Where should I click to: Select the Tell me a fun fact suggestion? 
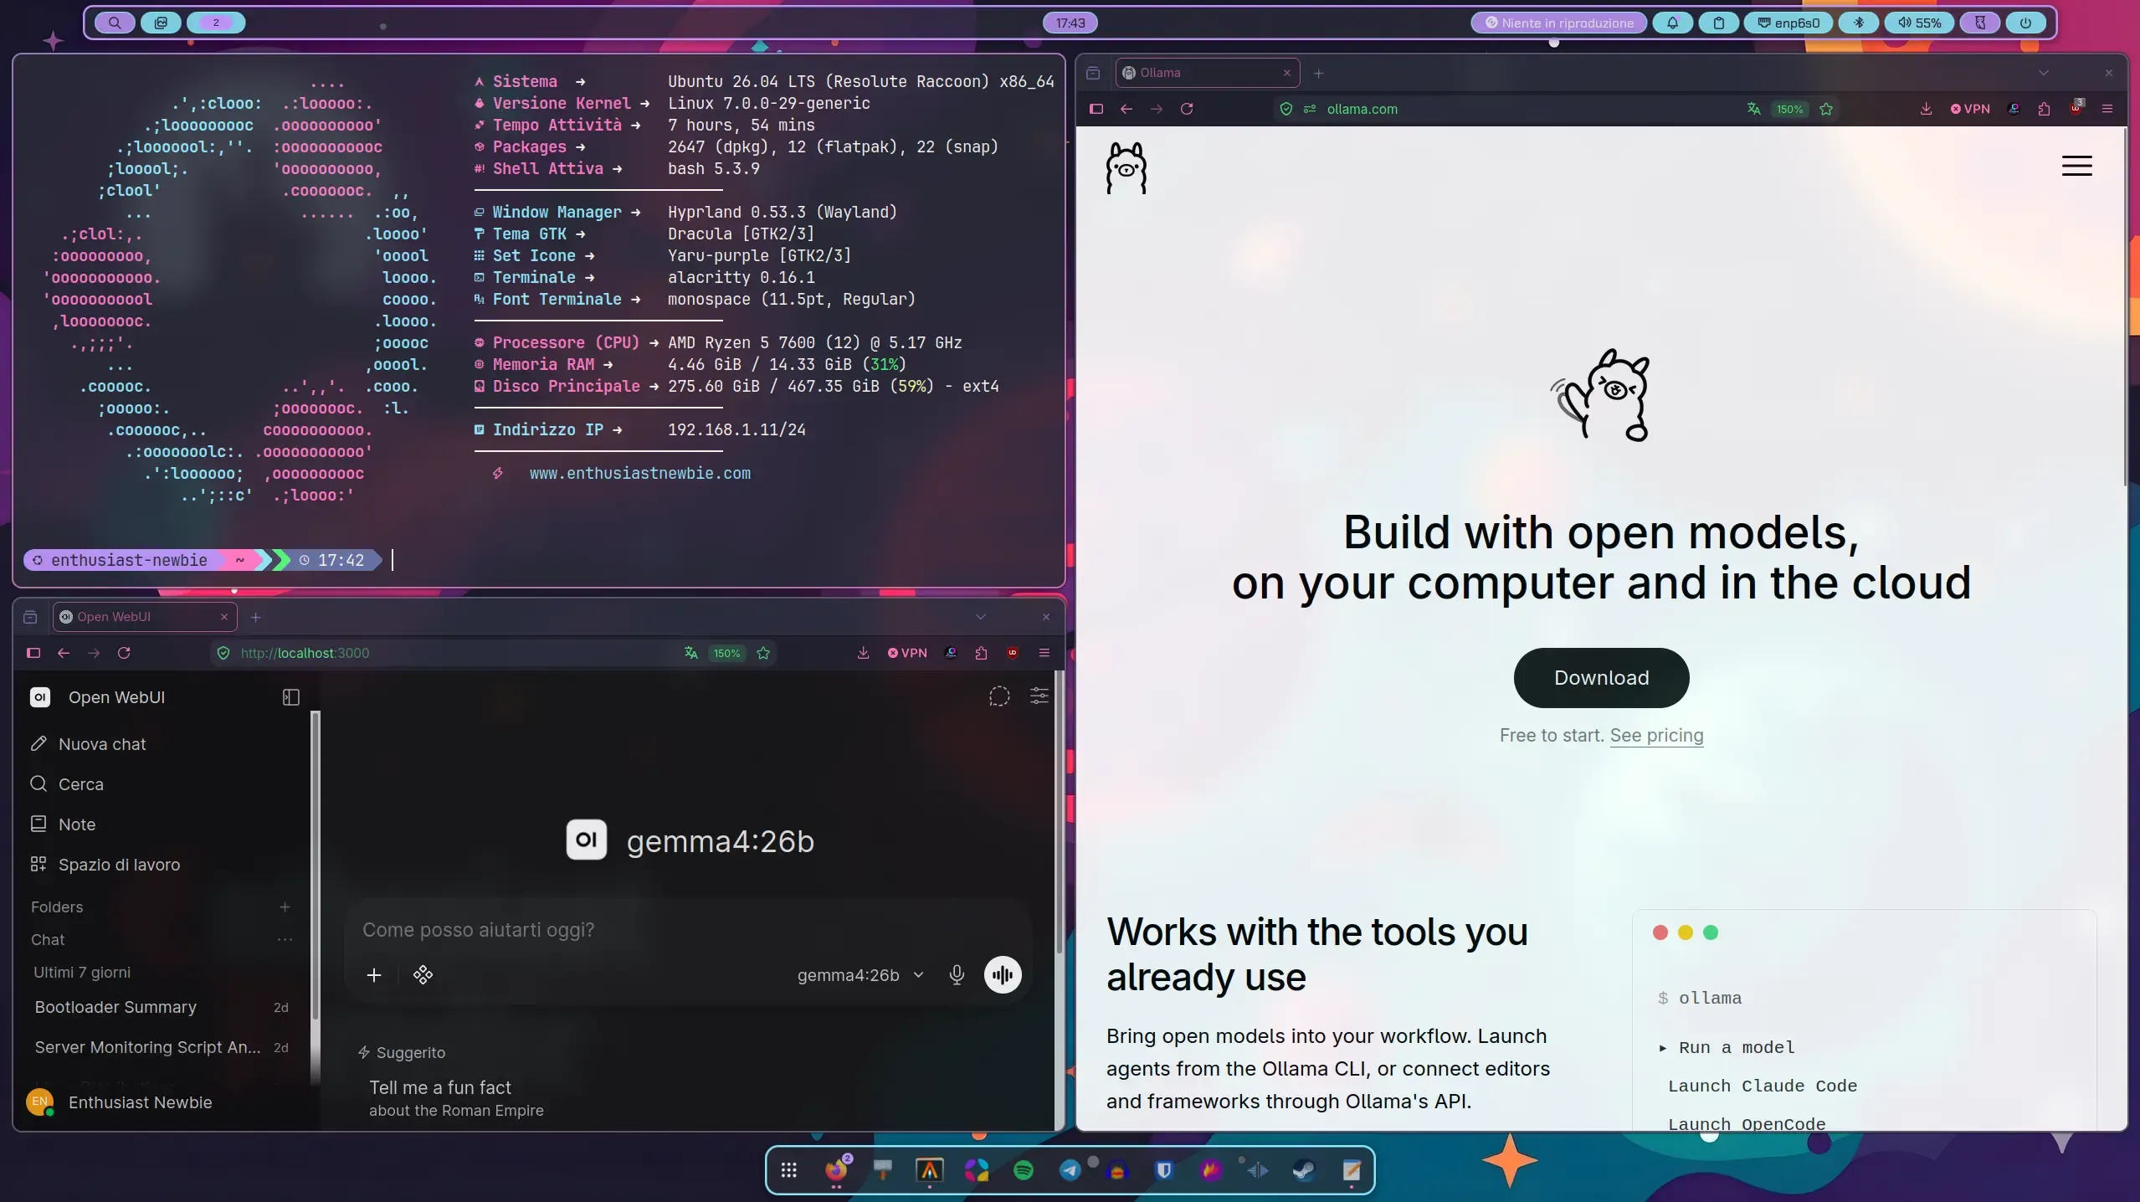(x=456, y=1098)
